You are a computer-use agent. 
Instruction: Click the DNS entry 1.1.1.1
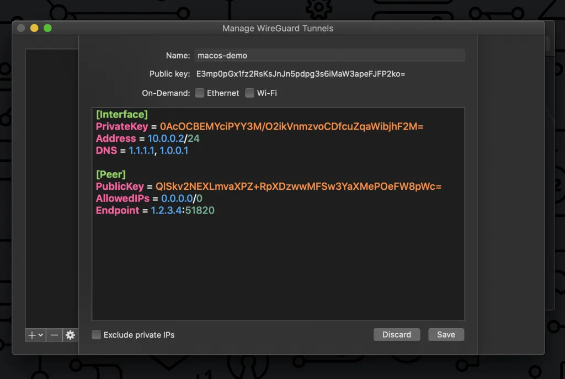tap(141, 151)
